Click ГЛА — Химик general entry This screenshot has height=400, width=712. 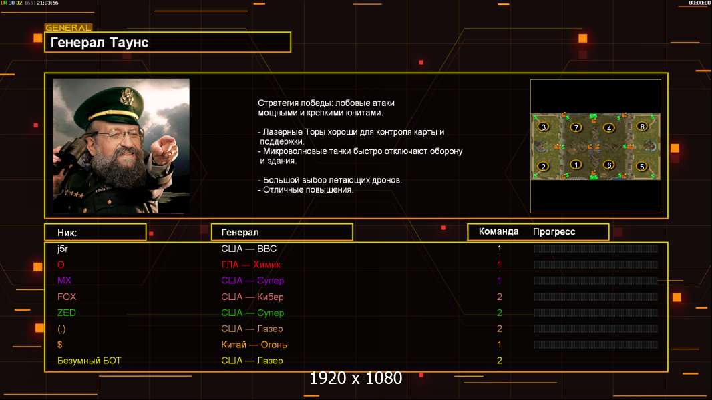pyautogui.click(x=250, y=265)
